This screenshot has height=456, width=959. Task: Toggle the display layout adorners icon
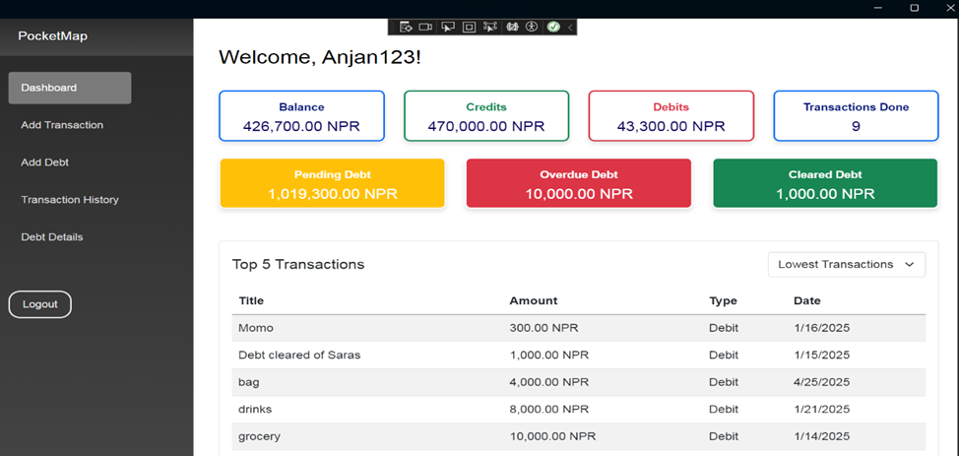(469, 27)
